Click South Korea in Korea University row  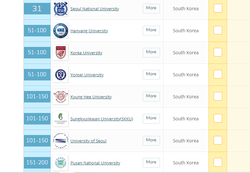point(186,53)
